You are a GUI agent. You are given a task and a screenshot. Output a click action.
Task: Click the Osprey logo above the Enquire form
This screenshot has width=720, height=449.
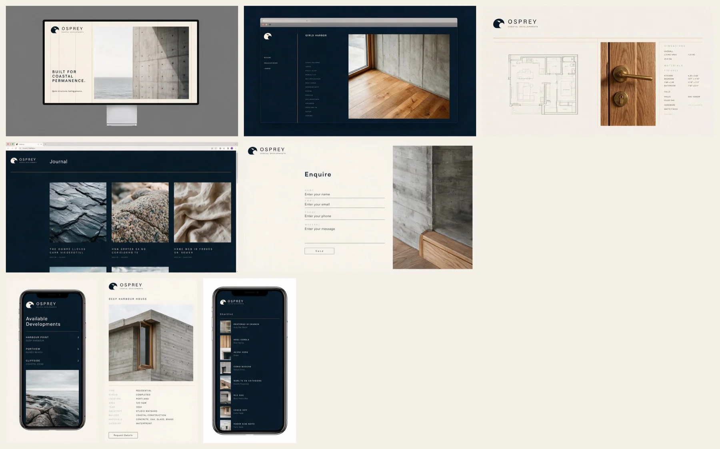tap(267, 151)
